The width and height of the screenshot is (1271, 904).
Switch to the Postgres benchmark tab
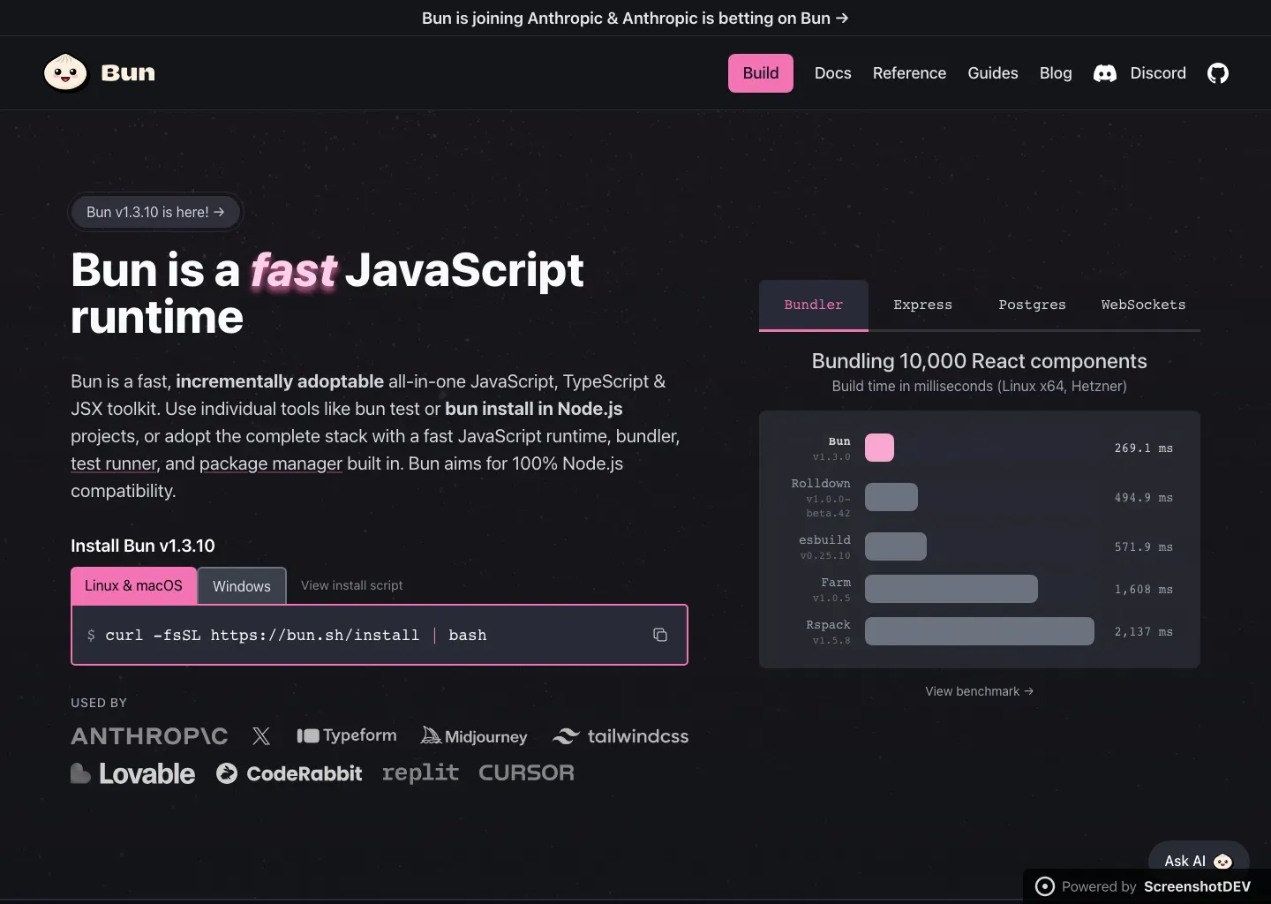pyautogui.click(x=1032, y=305)
